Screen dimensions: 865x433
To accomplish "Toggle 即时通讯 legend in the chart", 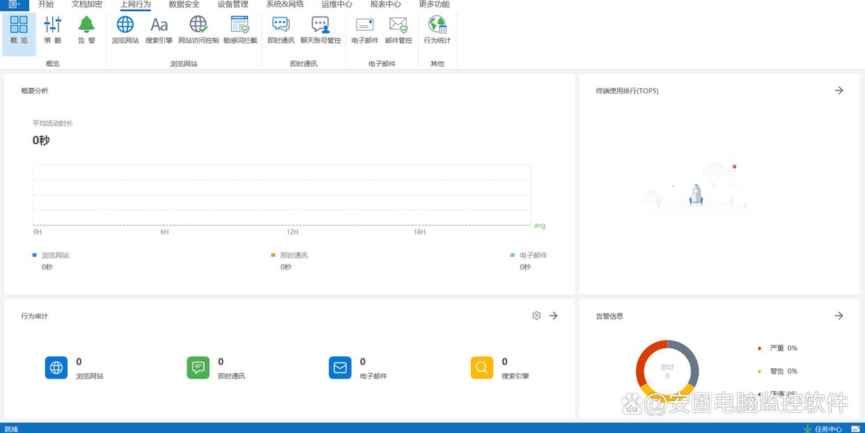I will (293, 255).
